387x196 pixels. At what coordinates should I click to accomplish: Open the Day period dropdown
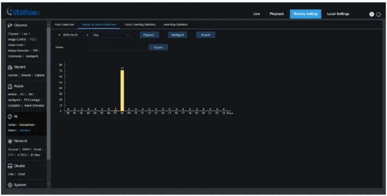(x=111, y=35)
